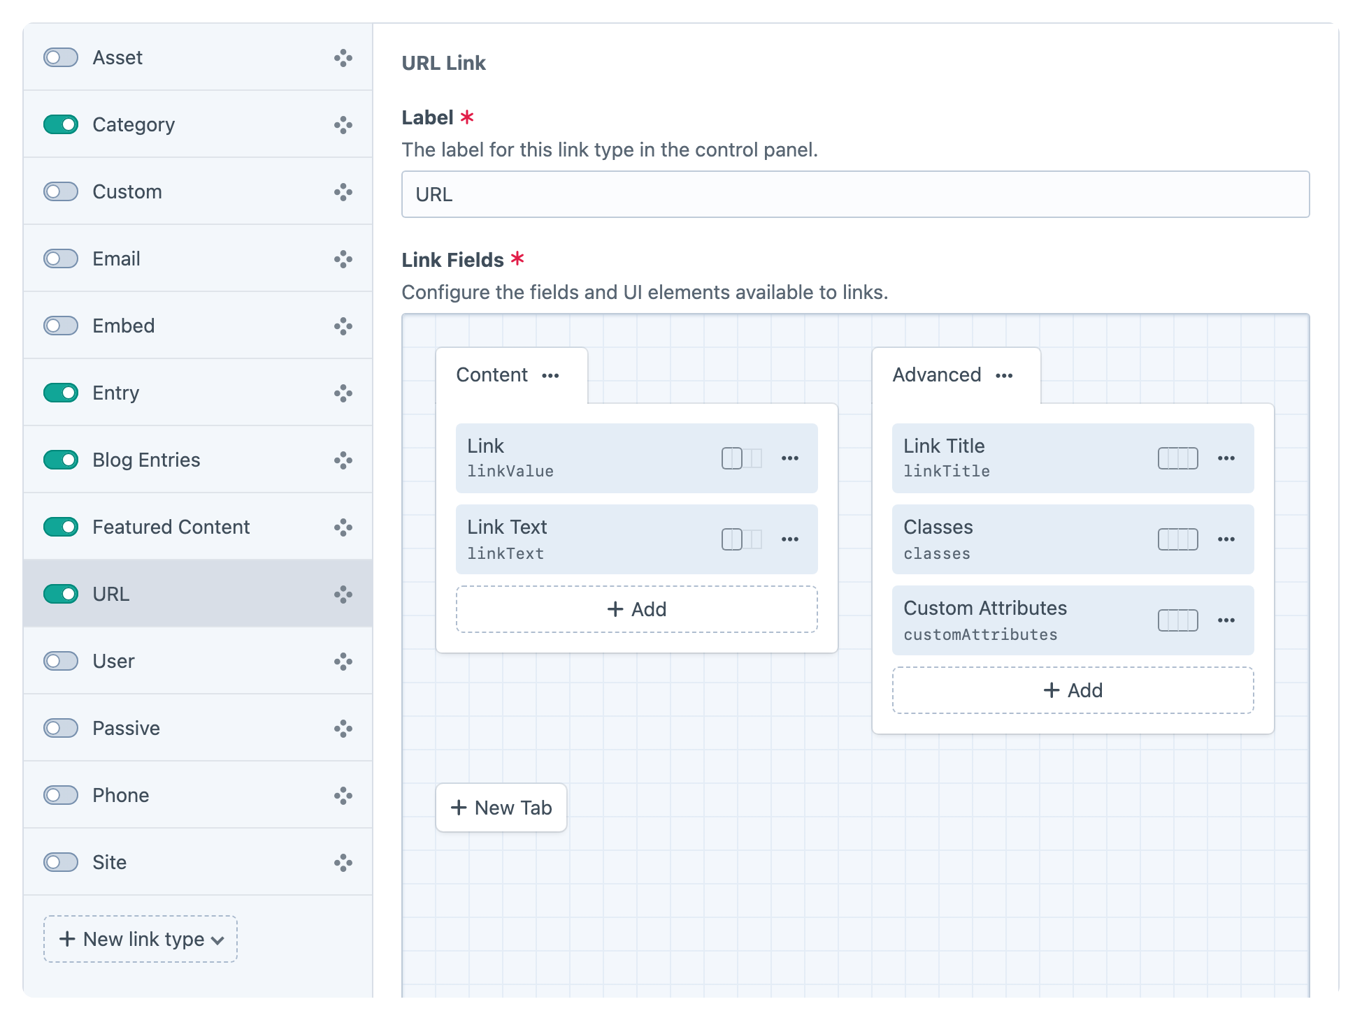Open Advanced tab actions menu
Viewport: 1362px width, 1020px height.
click(1004, 376)
